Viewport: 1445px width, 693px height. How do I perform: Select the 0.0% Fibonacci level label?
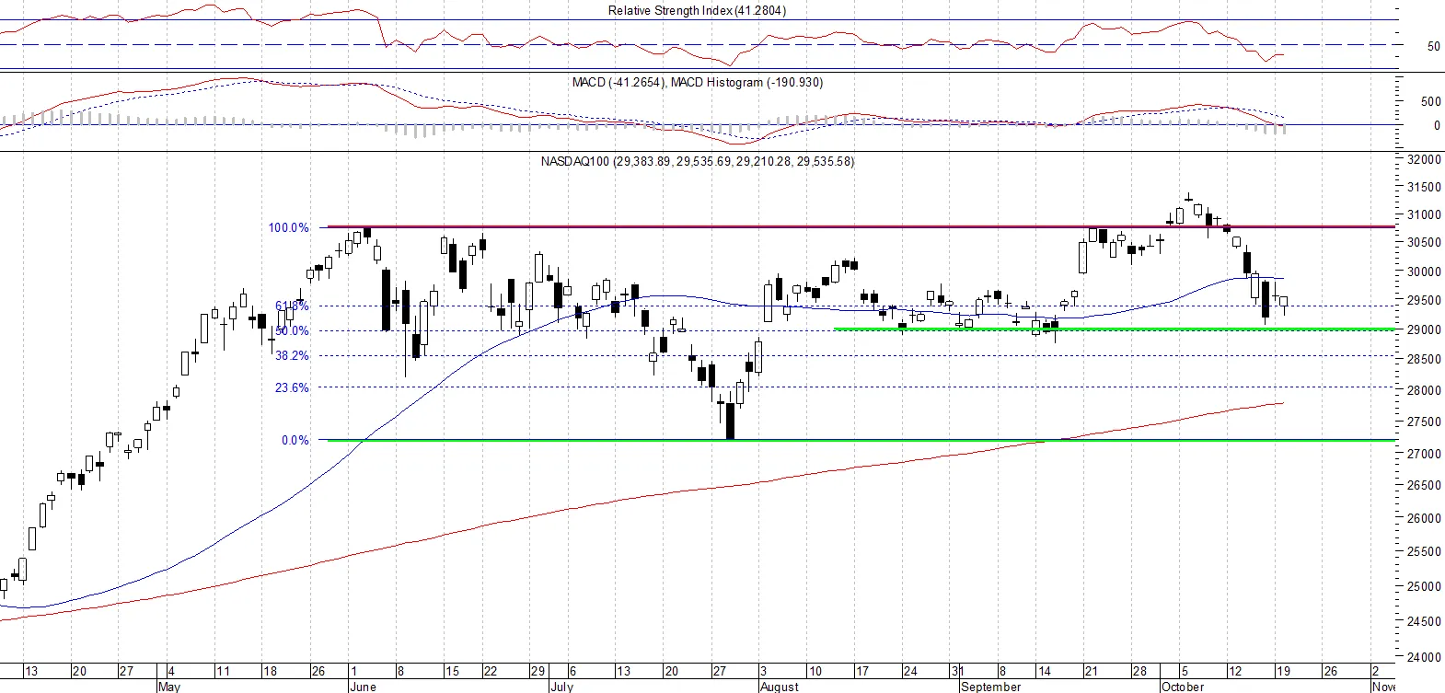tap(295, 441)
